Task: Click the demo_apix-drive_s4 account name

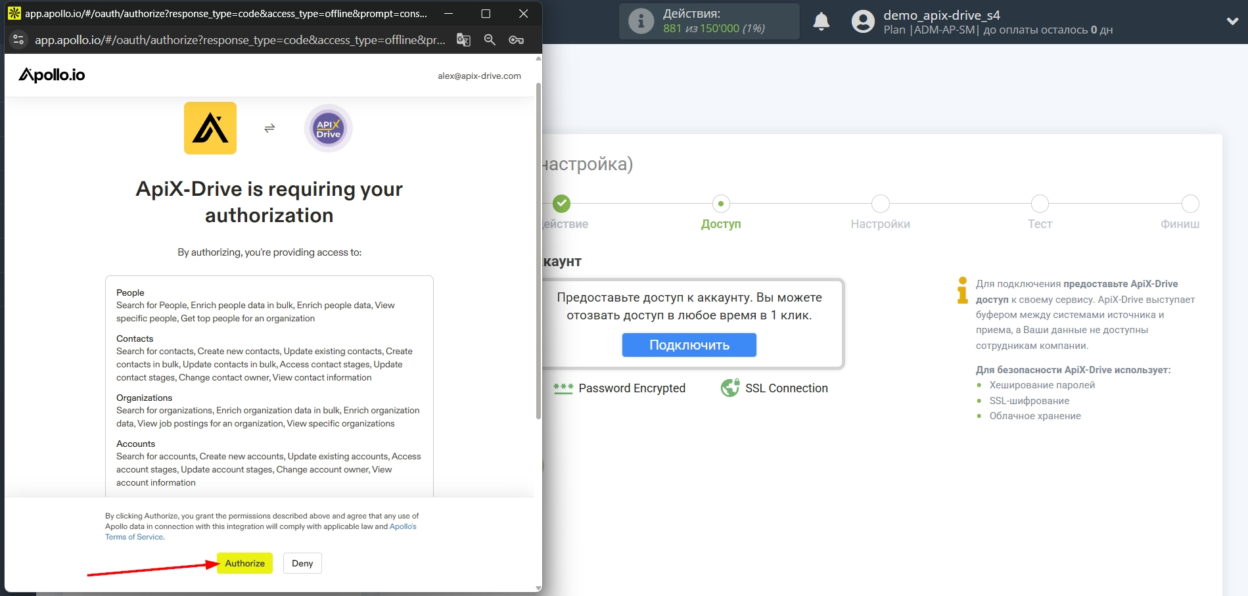Action: [x=942, y=15]
